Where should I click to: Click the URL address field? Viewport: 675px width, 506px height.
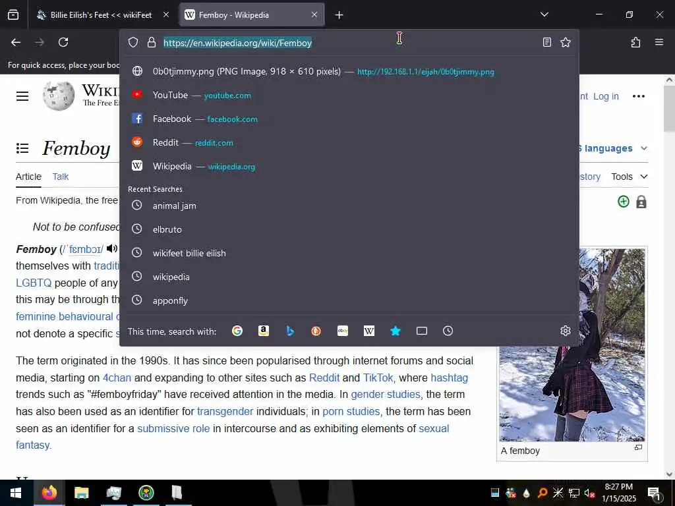click(349, 43)
